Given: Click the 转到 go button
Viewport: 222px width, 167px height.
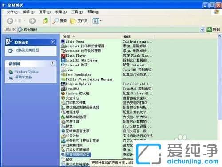Looking at the screenshot, I should point(213,30).
